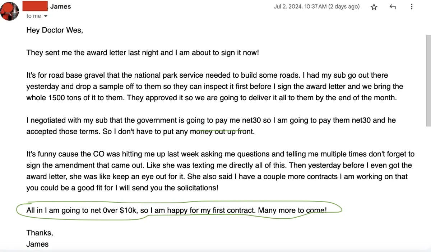Click the red redacted name block
Image resolution: width=431 pixels, height=252 pixels.
(35, 6)
